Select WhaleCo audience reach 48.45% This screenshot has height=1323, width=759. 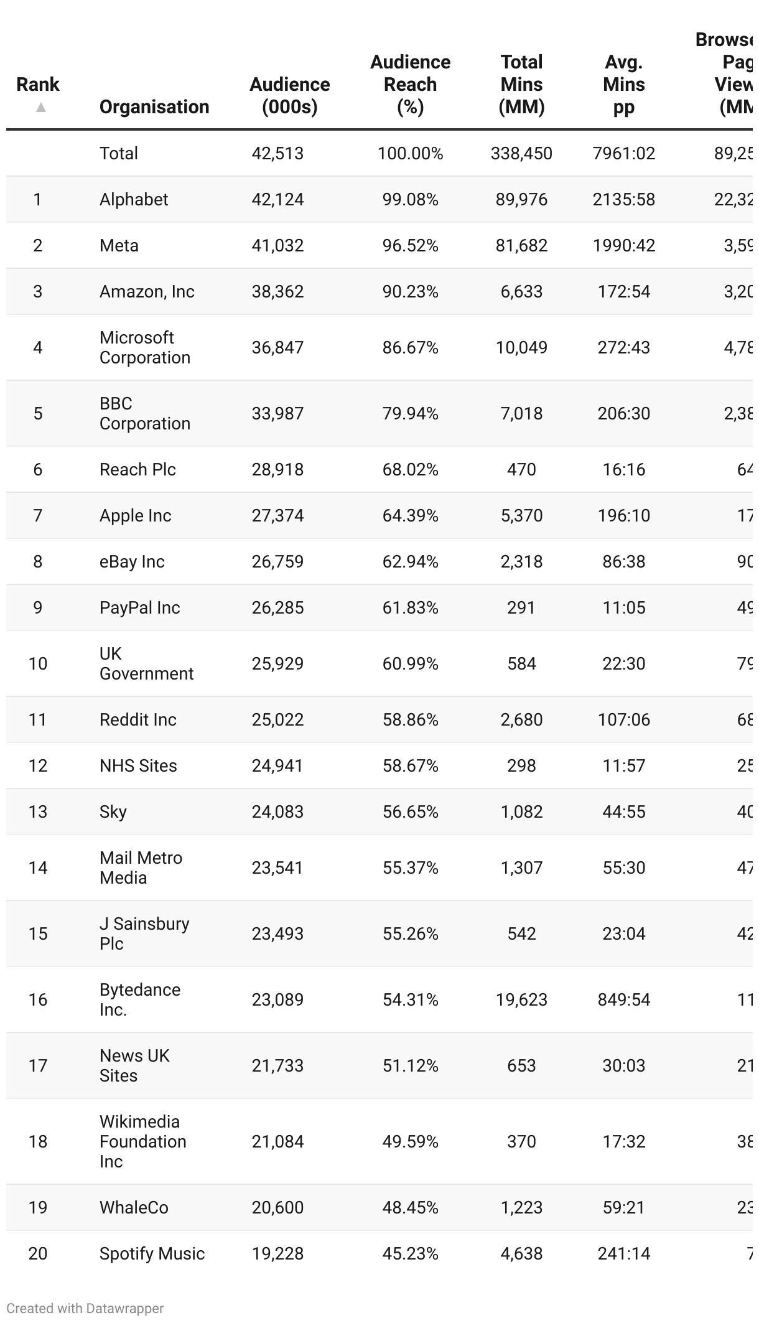click(410, 1207)
